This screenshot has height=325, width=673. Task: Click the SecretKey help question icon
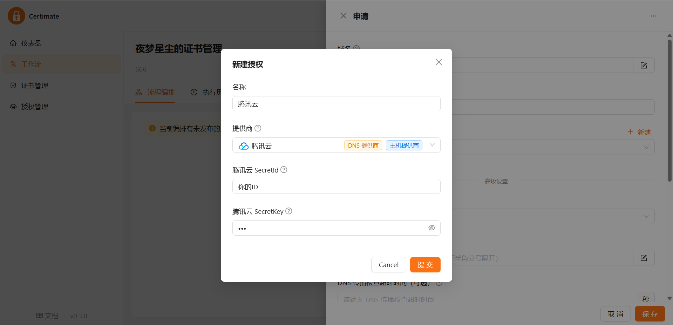289,211
